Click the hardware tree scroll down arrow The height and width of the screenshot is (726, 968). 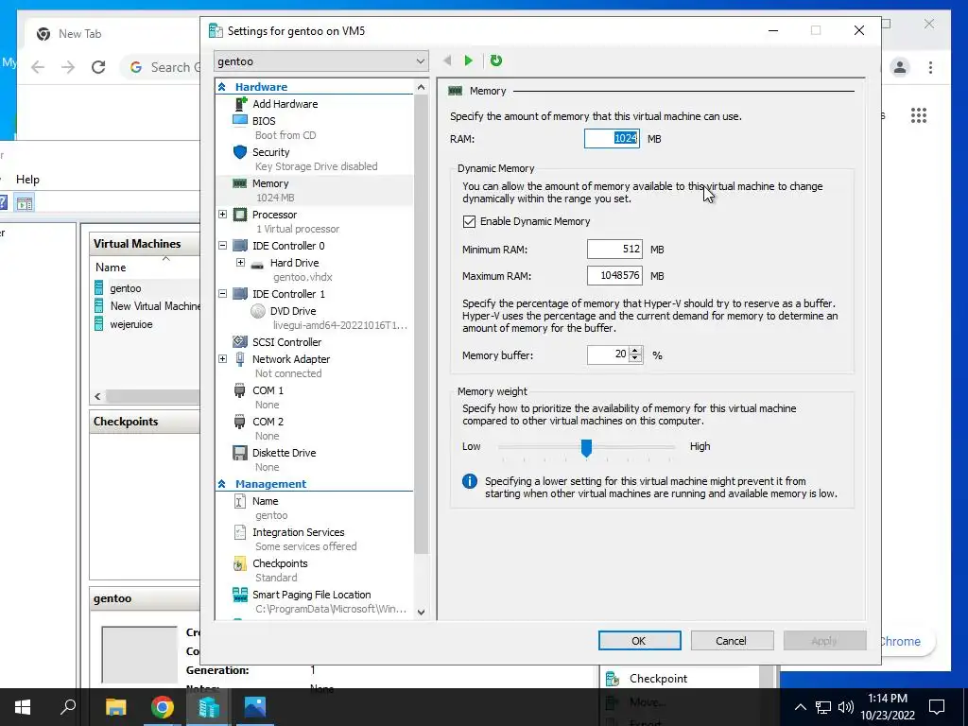coord(421,613)
